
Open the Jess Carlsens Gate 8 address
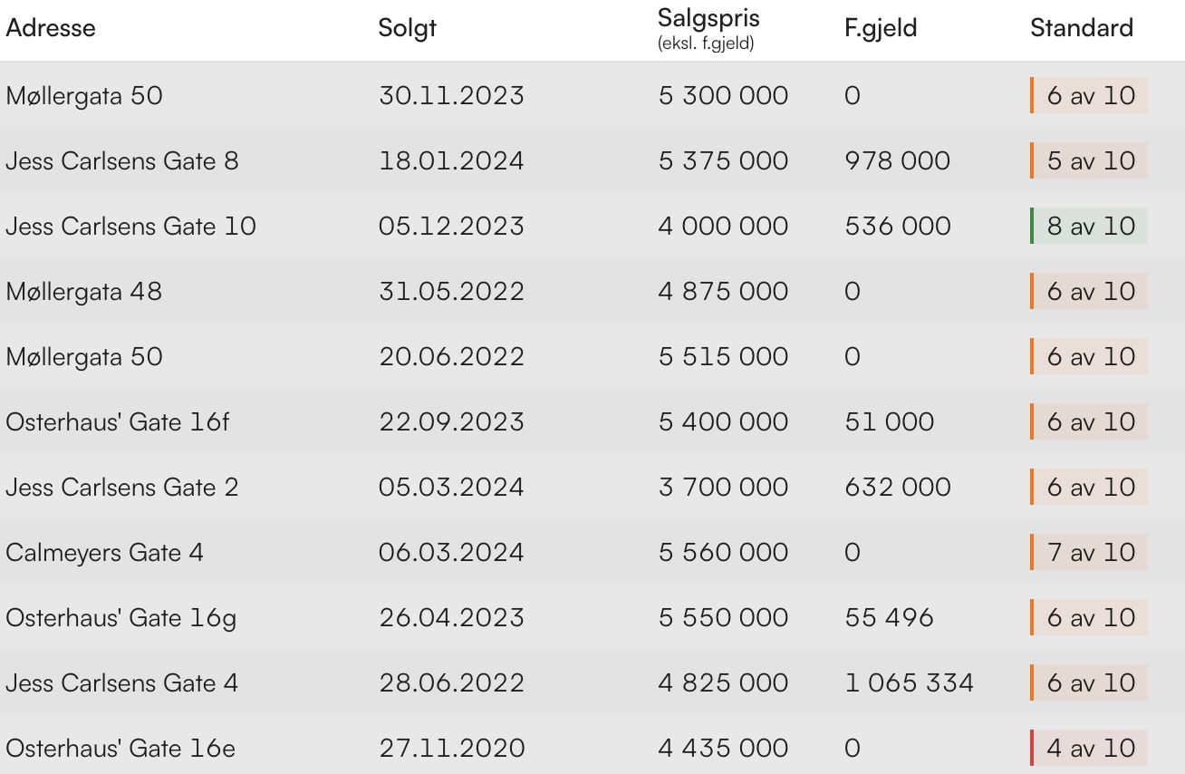(x=122, y=161)
